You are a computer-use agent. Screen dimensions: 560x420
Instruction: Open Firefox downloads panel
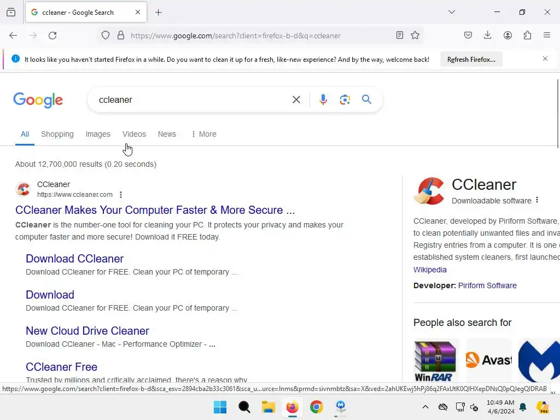[x=487, y=35]
